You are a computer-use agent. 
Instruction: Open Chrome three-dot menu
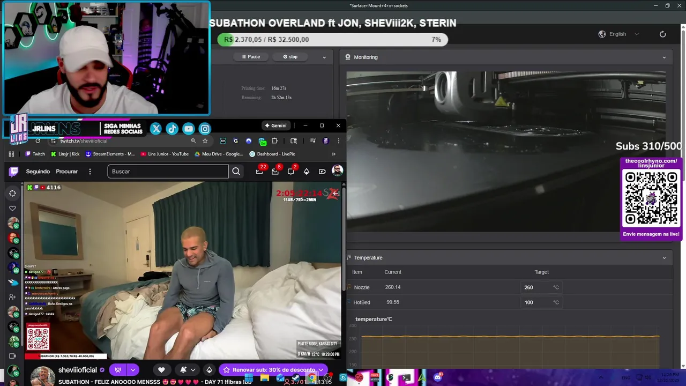pos(338,141)
